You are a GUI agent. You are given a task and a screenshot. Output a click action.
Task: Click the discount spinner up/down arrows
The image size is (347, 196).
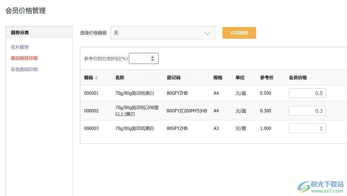pos(152,59)
